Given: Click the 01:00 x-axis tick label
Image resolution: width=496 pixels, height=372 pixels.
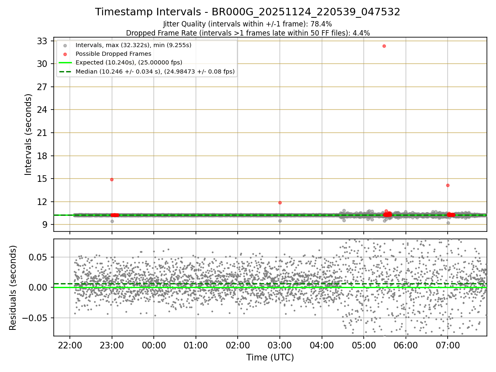Looking at the screenshot, I should [196, 345].
